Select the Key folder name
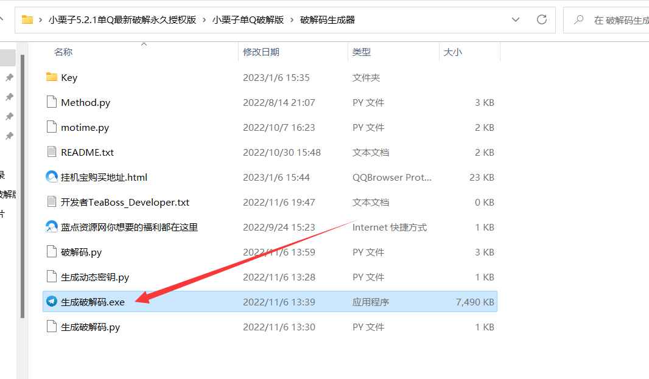649x379 pixels. pos(69,77)
